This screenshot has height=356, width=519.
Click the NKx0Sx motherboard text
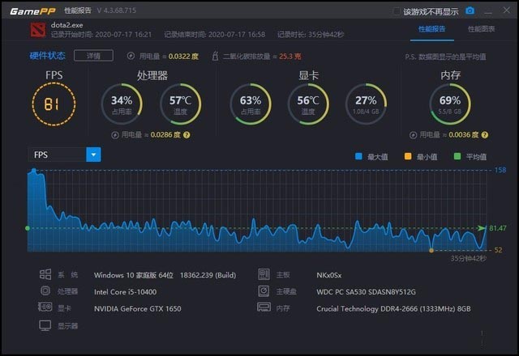(328, 275)
